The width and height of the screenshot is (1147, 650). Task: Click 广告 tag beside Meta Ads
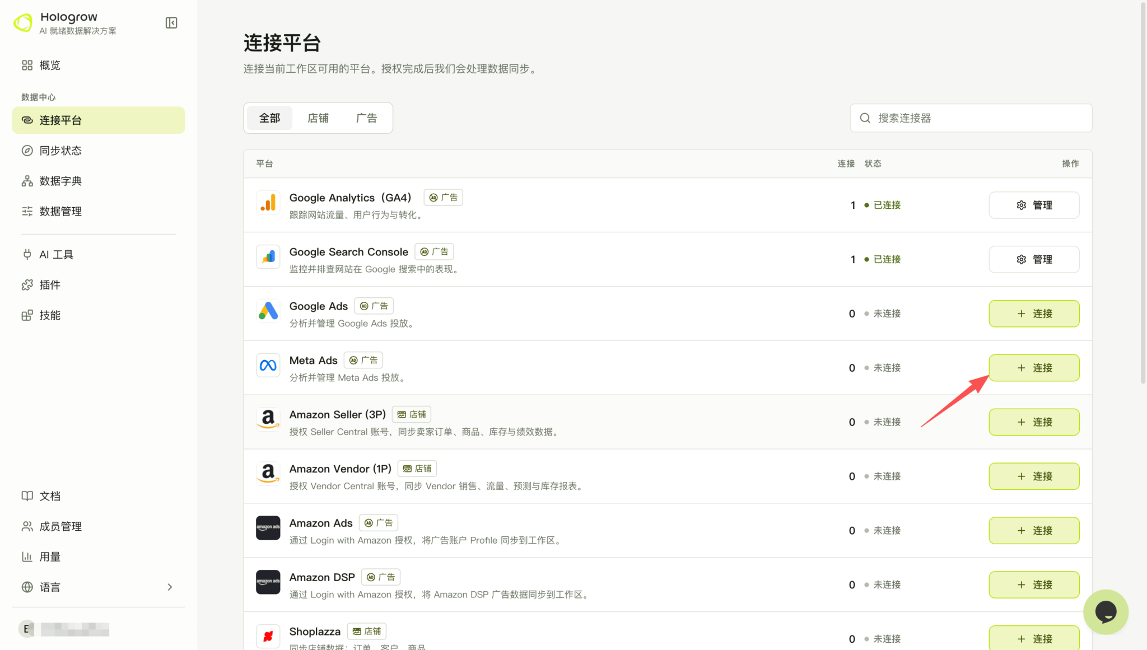click(363, 361)
